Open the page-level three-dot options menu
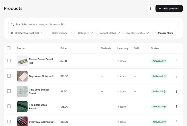 click(x=150, y=9)
